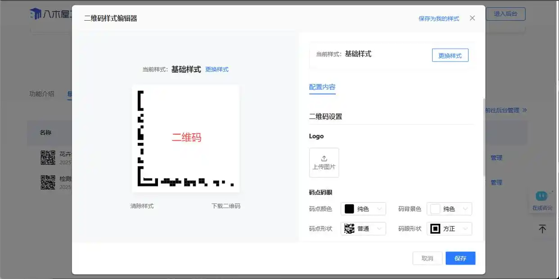Click the 二维码样式编辑器 dialog title
559x279 pixels.
(111, 18)
